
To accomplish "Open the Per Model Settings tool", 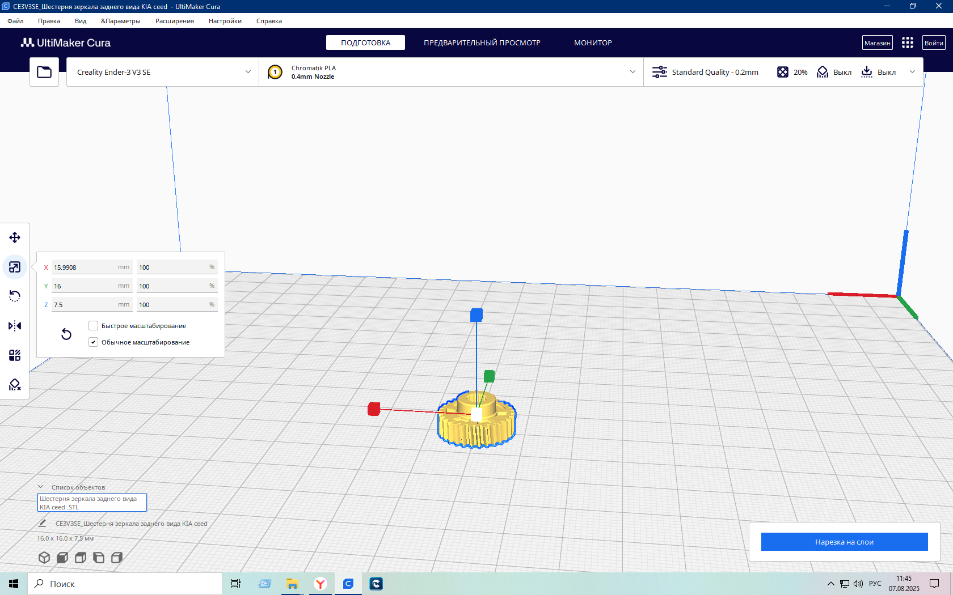I will coord(15,355).
